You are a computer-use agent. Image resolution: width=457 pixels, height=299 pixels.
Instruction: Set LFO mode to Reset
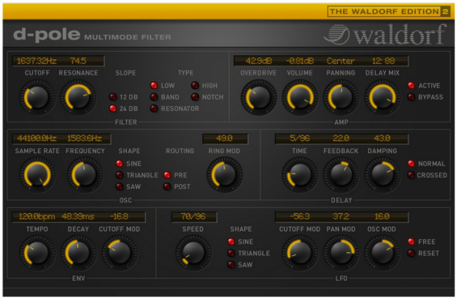[x=411, y=253]
